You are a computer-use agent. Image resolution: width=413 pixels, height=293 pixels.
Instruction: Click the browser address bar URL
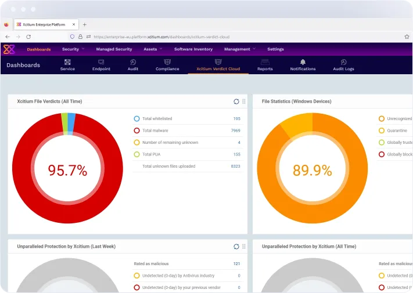click(x=161, y=37)
